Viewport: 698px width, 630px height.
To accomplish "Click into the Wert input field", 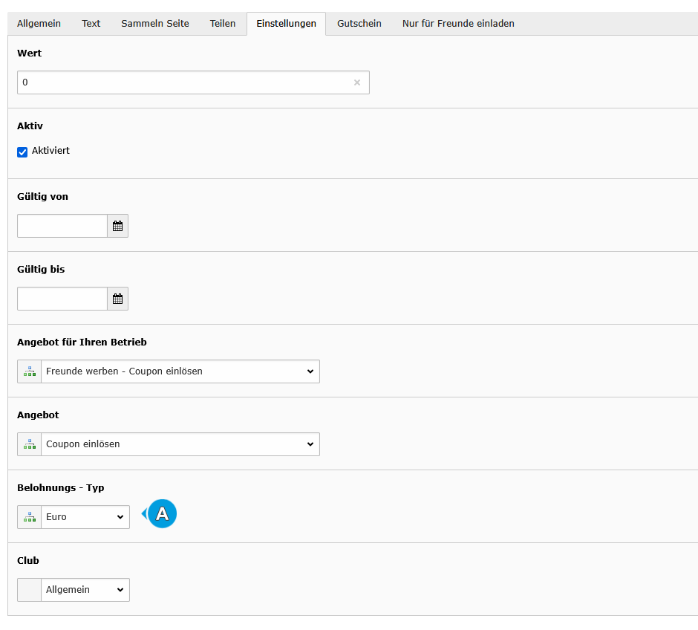I will (x=193, y=82).
